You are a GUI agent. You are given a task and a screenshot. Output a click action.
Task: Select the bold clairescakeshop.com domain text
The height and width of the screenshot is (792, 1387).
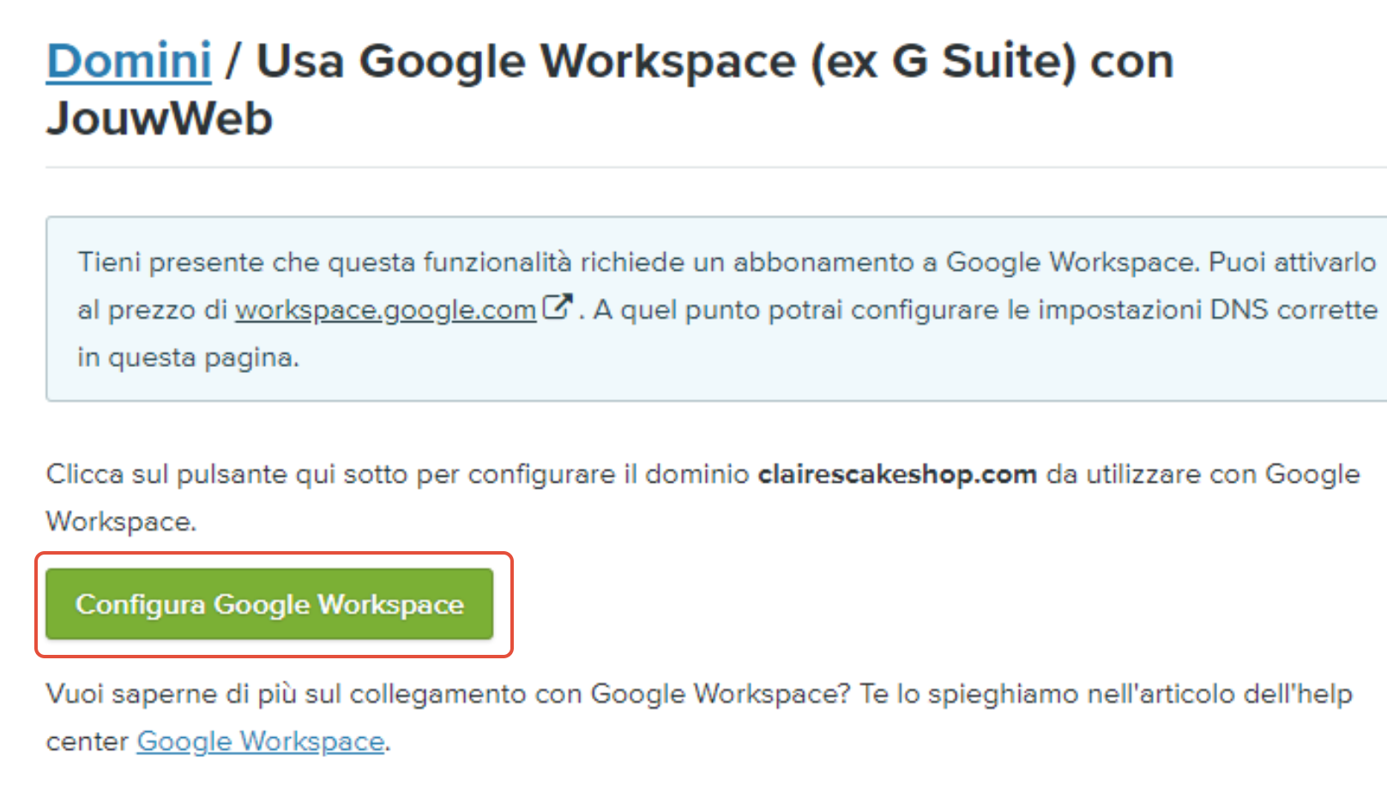pyautogui.click(x=897, y=474)
